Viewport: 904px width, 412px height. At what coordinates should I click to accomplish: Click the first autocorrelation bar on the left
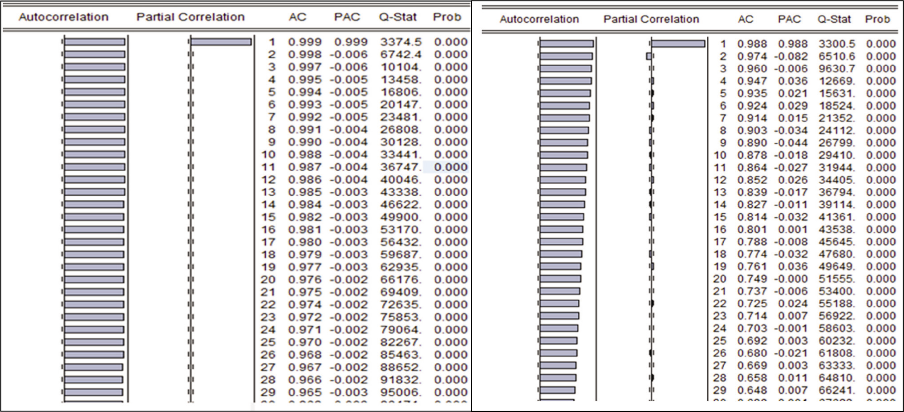coord(95,42)
